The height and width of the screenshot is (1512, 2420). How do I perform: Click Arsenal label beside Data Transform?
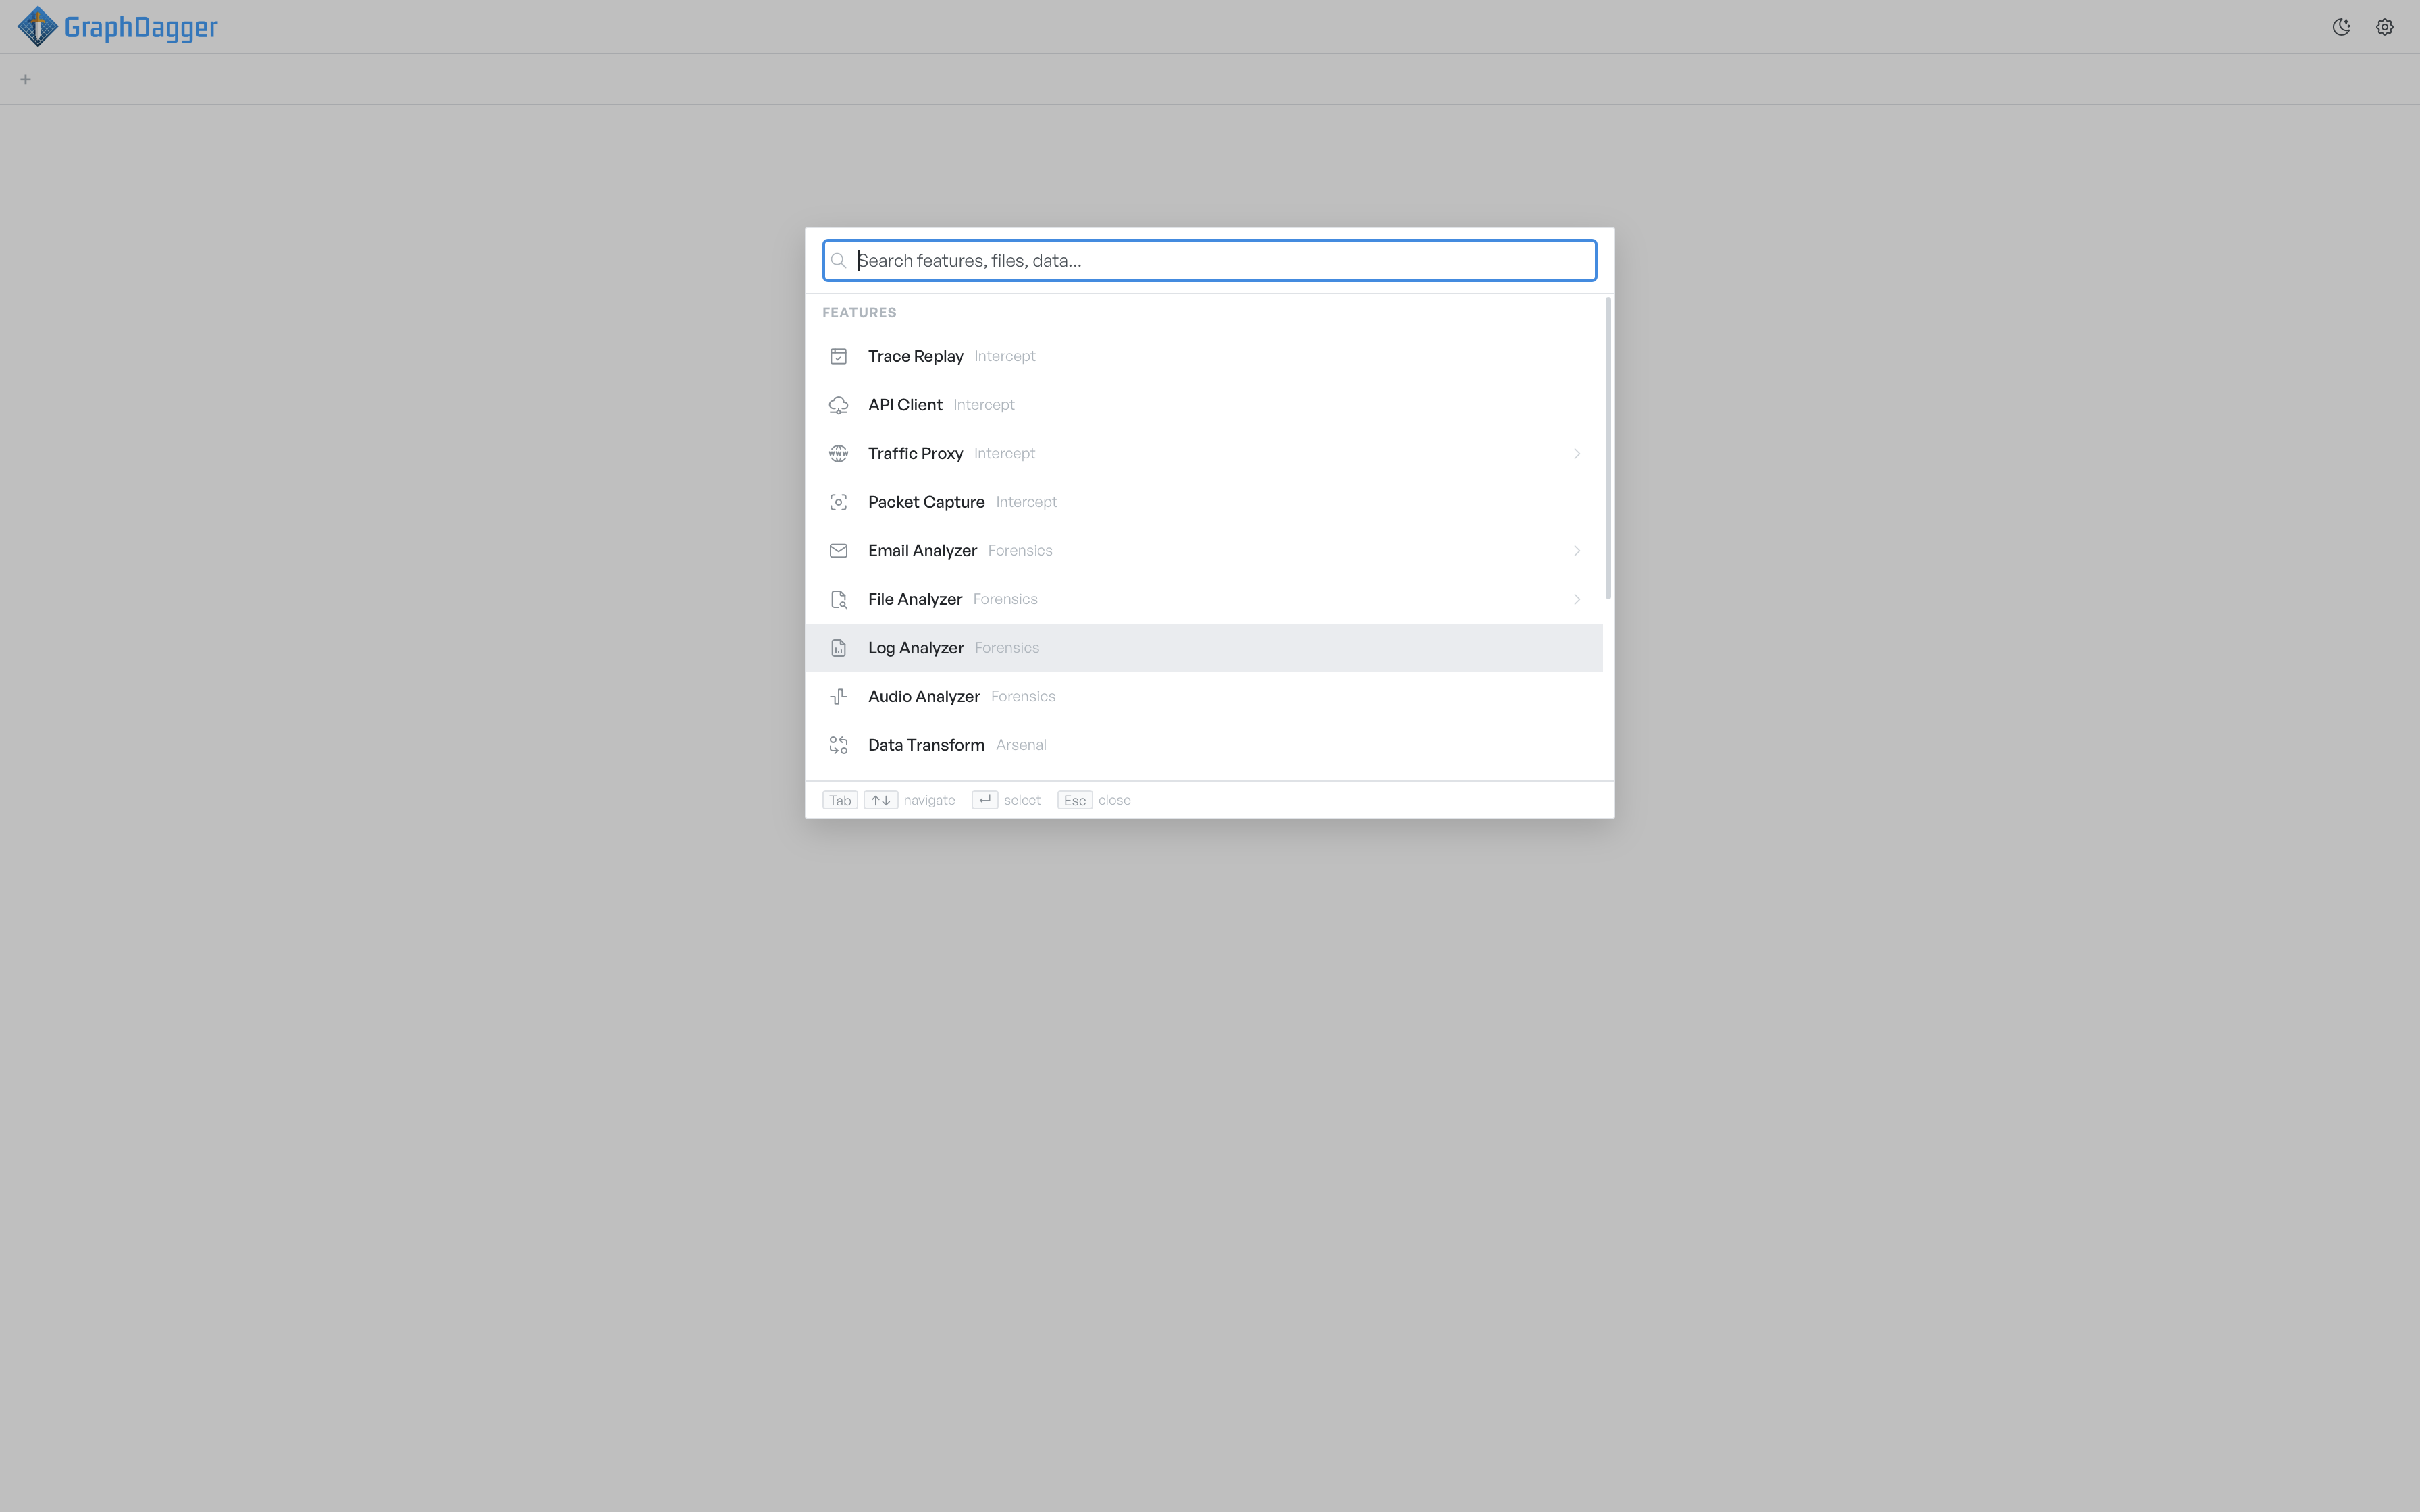pos(1021,745)
